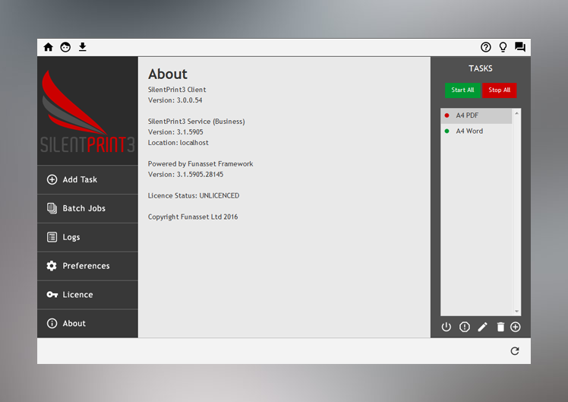Open Logs in sidebar

tap(87, 237)
